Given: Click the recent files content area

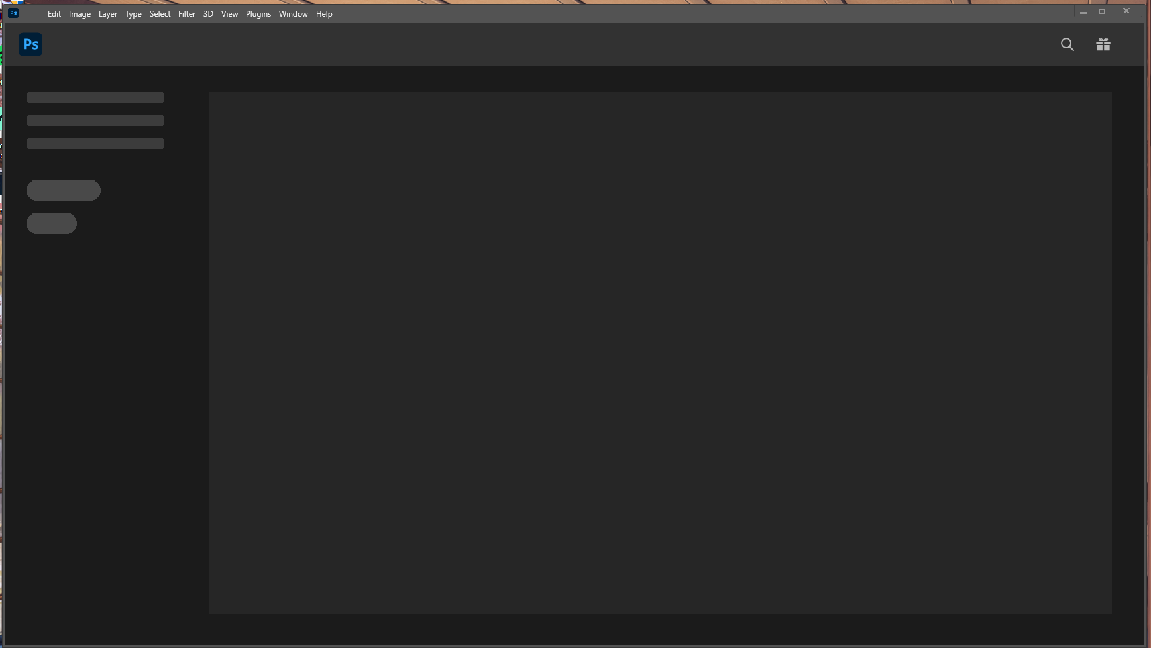Looking at the screenshot, I should point(660,351).
